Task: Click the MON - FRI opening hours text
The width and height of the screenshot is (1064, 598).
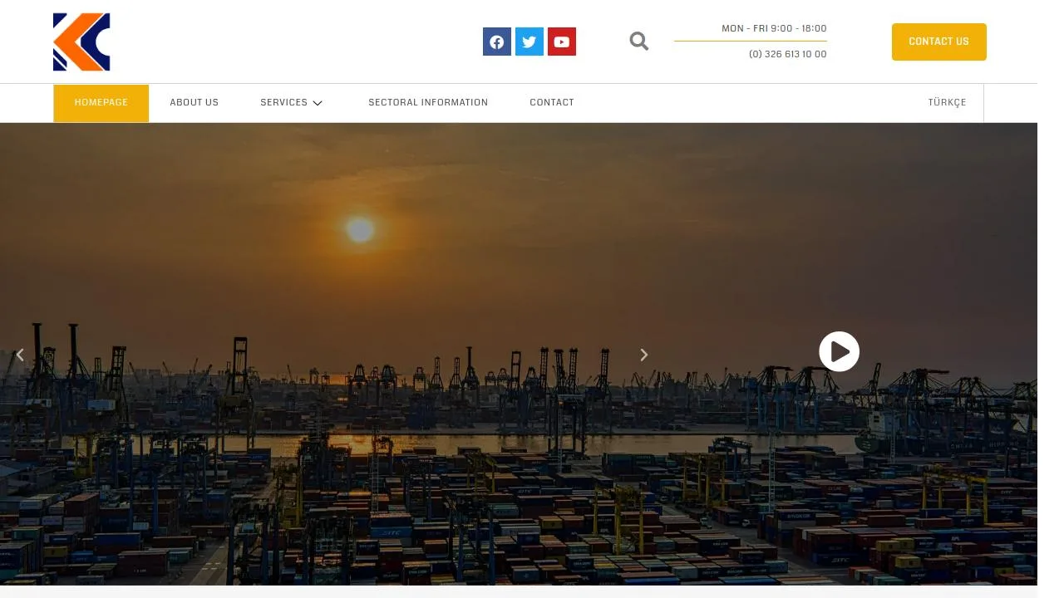Action: tap(774, 28)
